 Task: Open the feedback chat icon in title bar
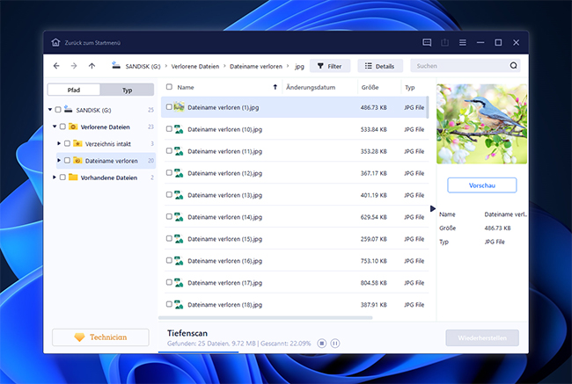pyautogui.click(x=427, y=43)
